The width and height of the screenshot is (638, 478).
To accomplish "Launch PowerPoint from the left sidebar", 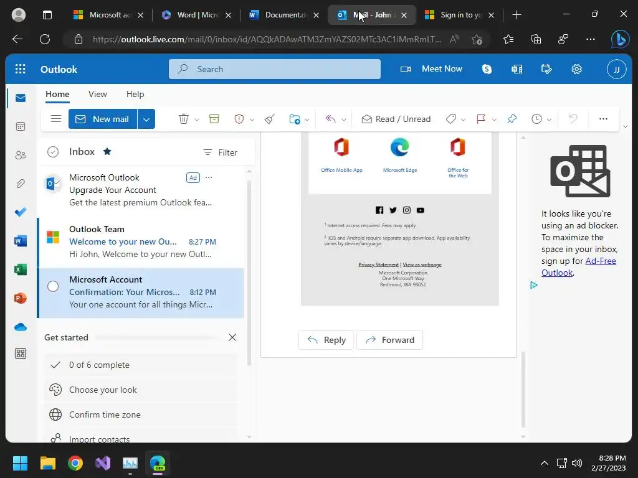I will pos(21,298).
